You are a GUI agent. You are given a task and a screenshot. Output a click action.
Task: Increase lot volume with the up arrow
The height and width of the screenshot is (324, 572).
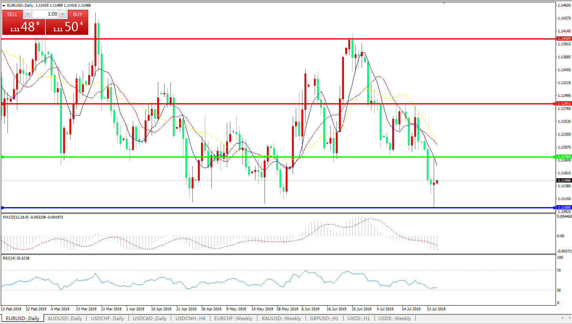pos(62,14)
